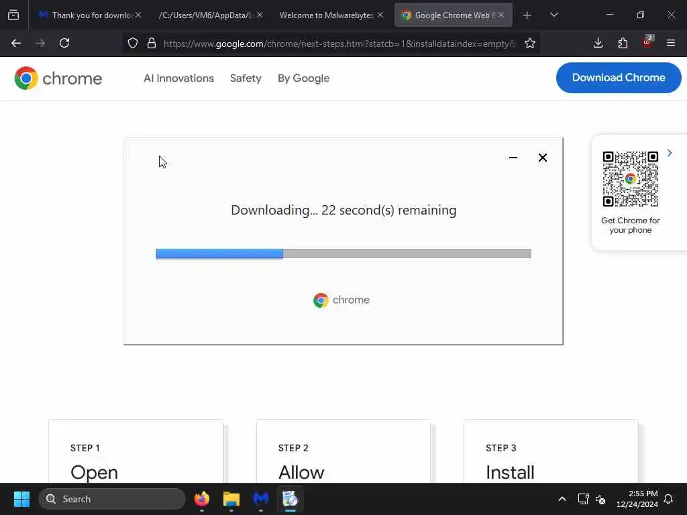Viewport: 687px width, 515px height.
Task: Open the tracking protection shield icon
Action: pyautogui.click(x=133, y=43)
